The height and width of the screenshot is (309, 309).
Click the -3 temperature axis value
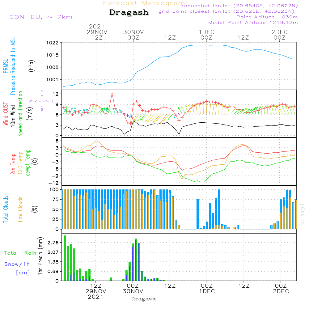(x=55, y=162)
